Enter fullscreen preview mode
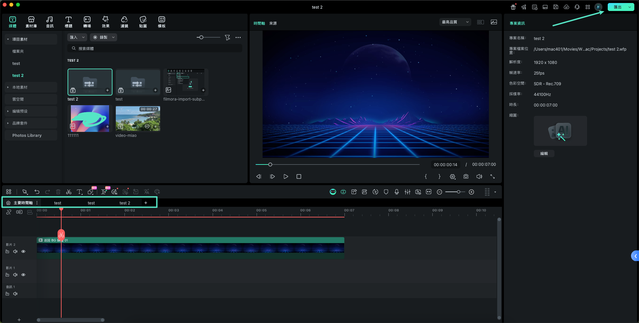The width and height of the screenshot is (639, 323). click(493, 176)
